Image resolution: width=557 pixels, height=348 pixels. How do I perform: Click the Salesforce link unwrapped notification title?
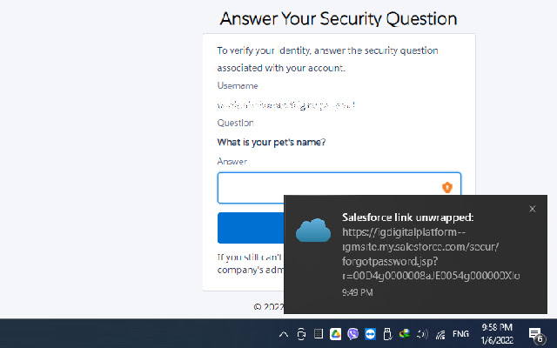(407, 217)
